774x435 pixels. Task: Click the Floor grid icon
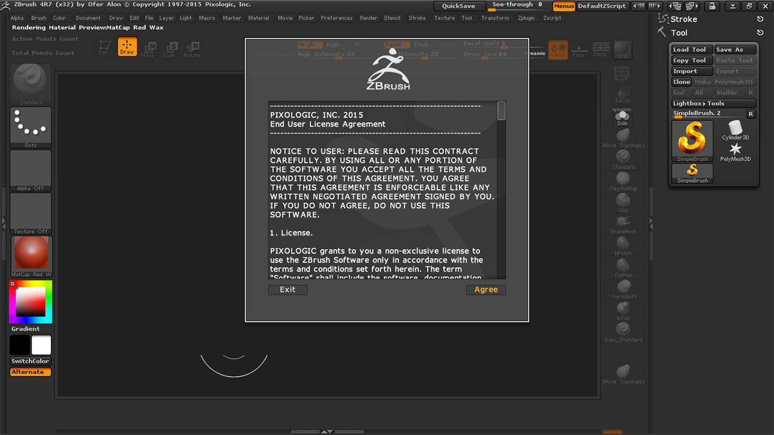coord(579,50)
